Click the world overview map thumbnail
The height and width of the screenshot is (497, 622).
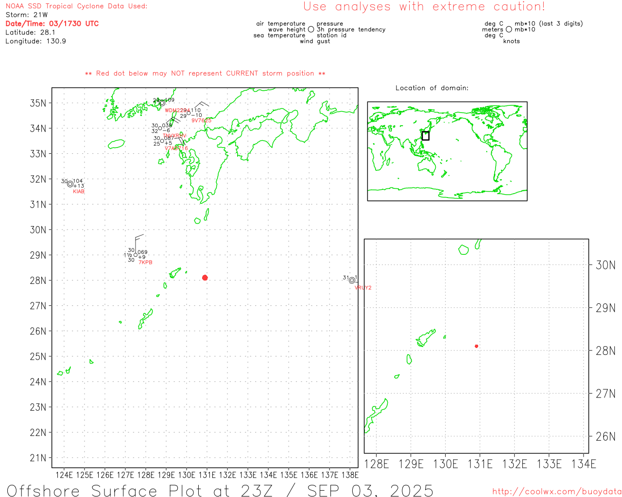[447, 151]
